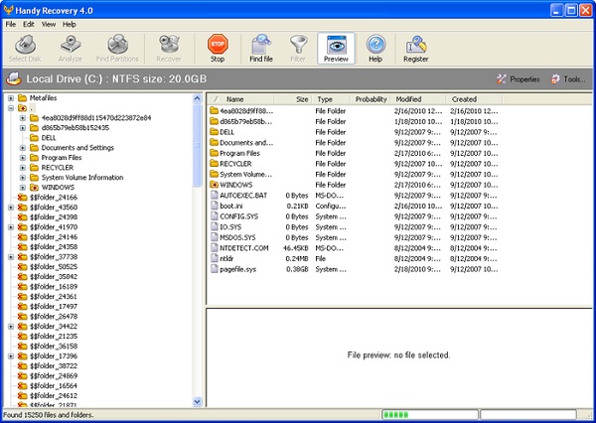This screenshot has width=596, height=423.
Task: Click the WINDOWS folder icon in tree
Action: pos(34,187)
